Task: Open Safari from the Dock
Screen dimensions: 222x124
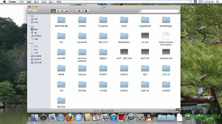Action: [x=61, y=118]
